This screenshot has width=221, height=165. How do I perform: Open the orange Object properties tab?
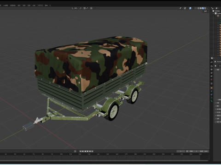211,88
